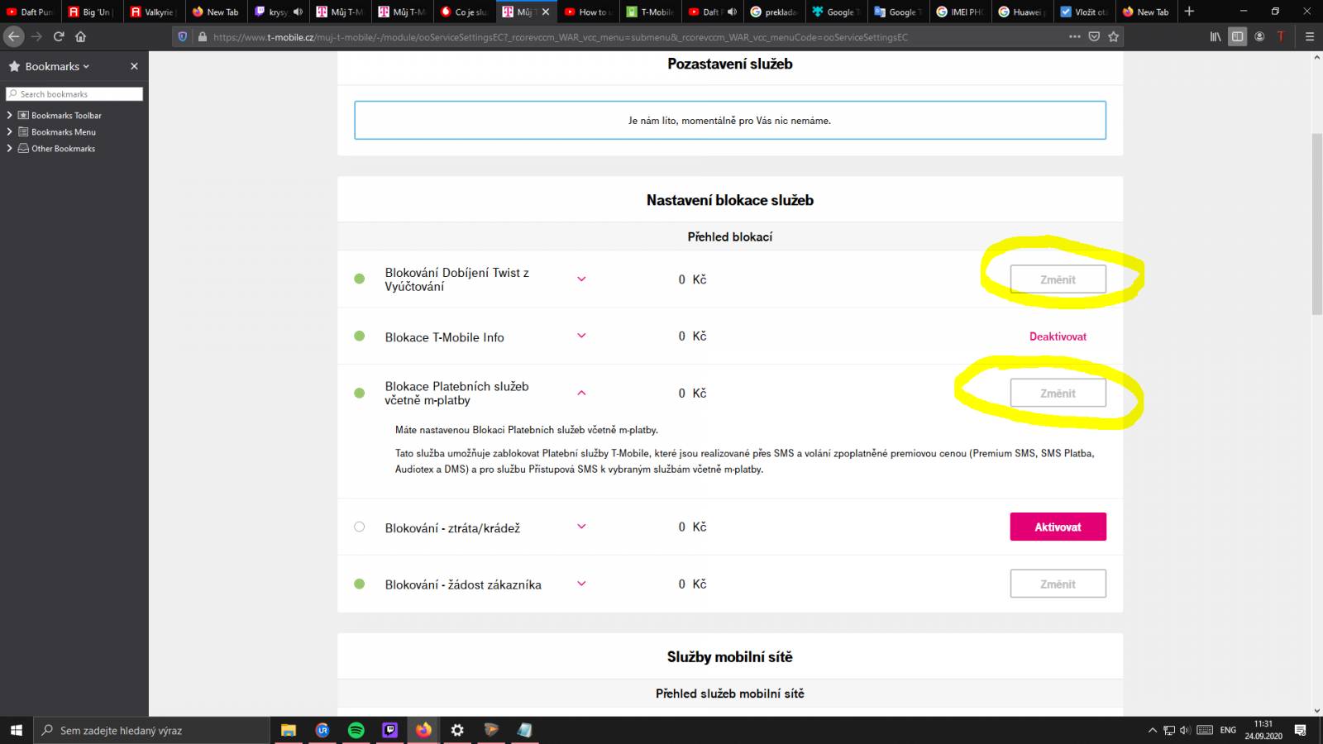Switch to the Daft Punk YouTube tab

pos(30,12)
